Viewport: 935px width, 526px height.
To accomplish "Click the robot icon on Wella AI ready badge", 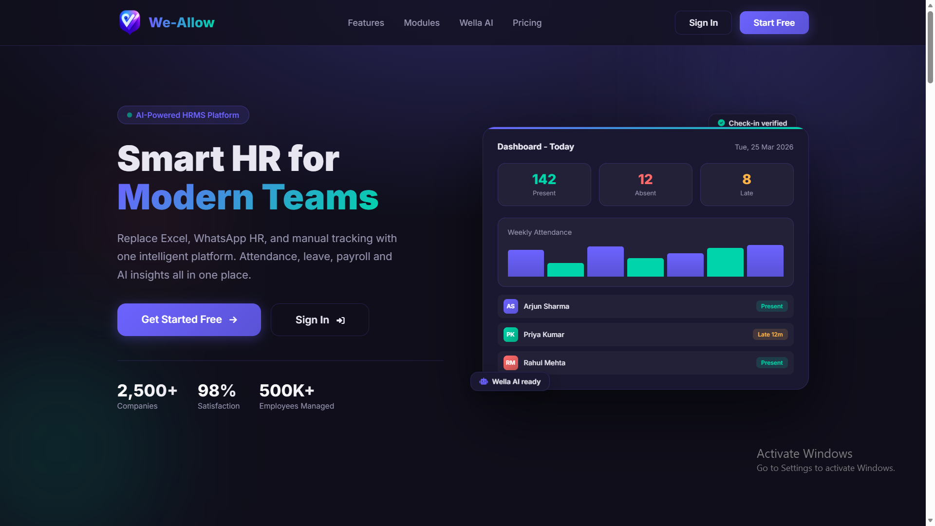I will click(484, 382).
